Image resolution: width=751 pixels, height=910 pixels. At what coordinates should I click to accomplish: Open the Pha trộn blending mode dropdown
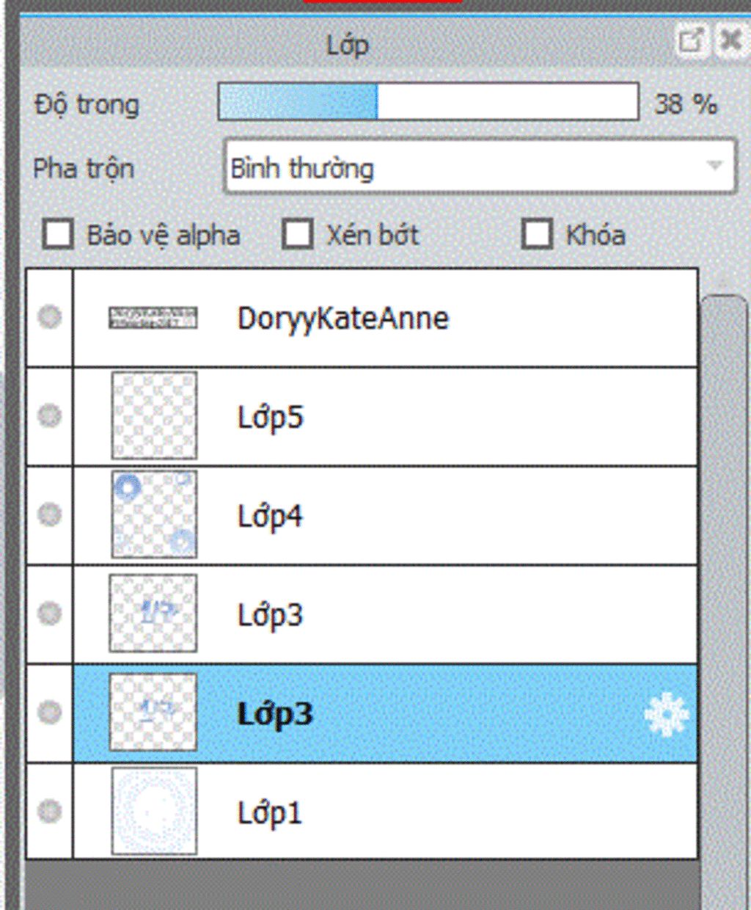click(480, 167)
